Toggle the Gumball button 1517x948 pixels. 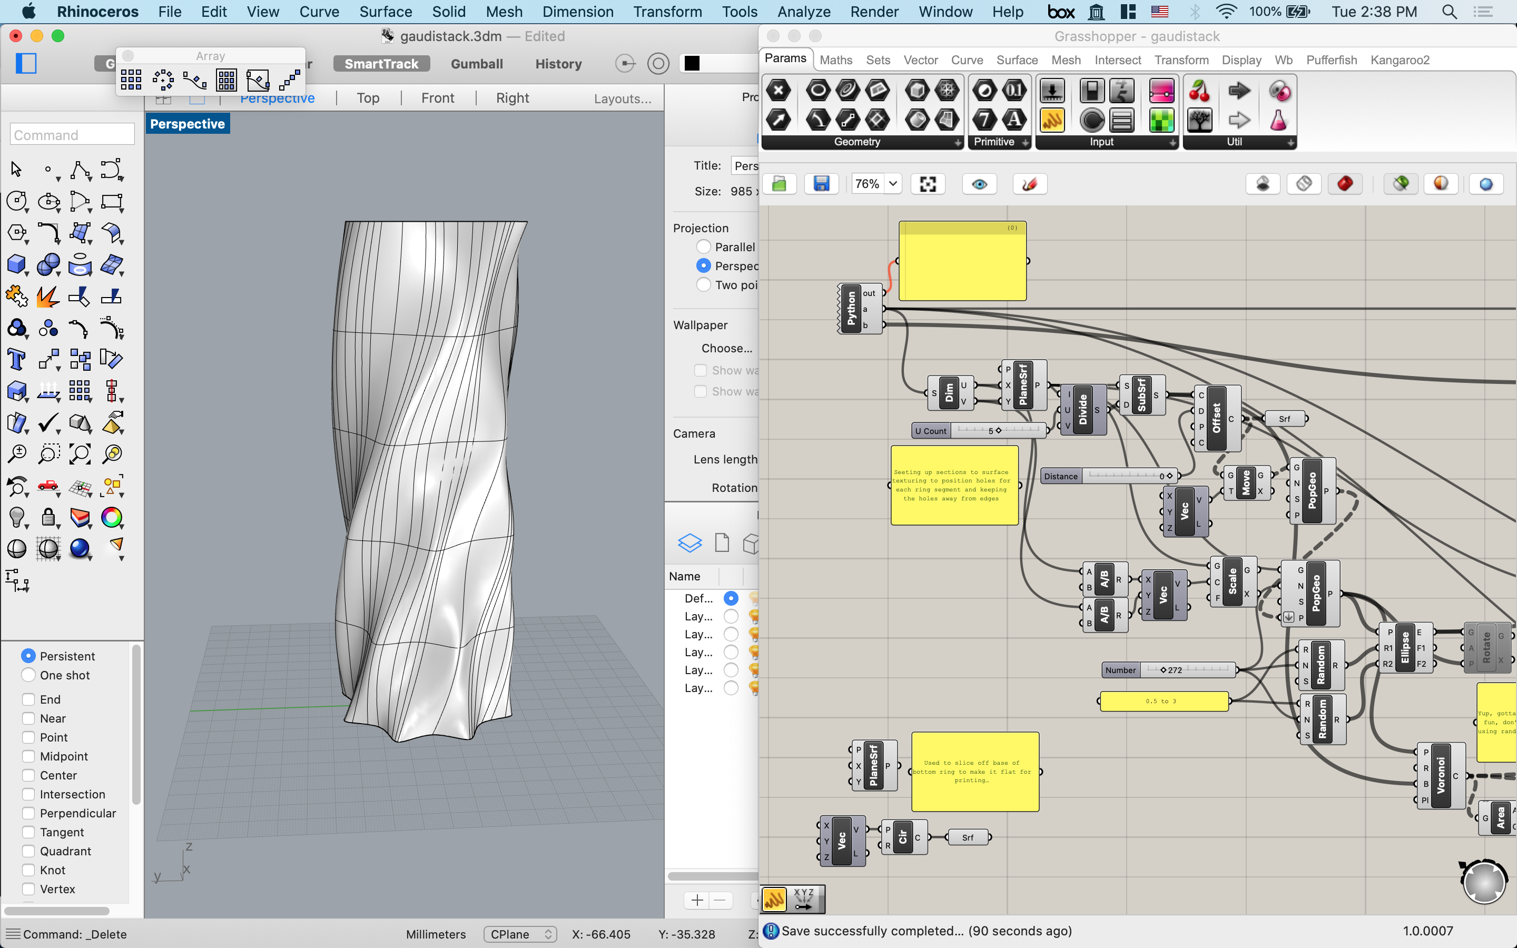477,63
